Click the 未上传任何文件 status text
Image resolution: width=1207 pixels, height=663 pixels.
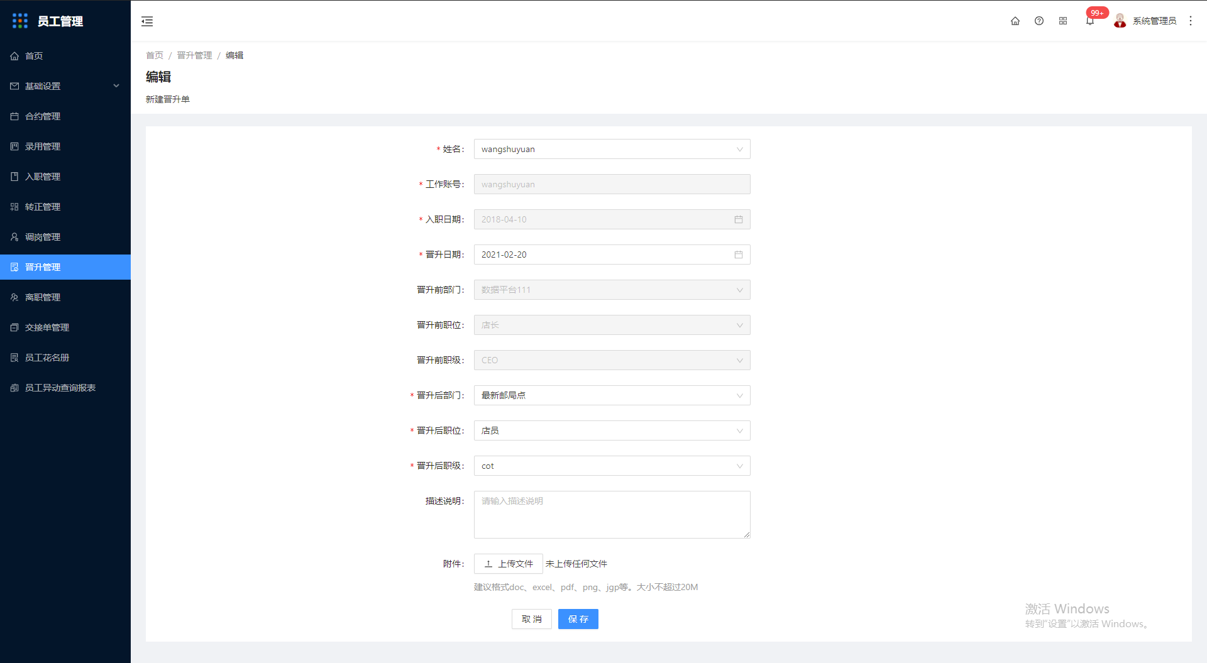click(576, 564)
